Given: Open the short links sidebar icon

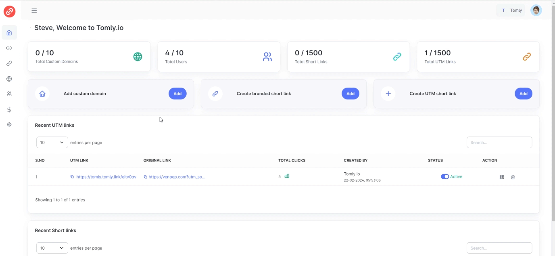Looking at the screenshot, I should click(x=9, y=48).
